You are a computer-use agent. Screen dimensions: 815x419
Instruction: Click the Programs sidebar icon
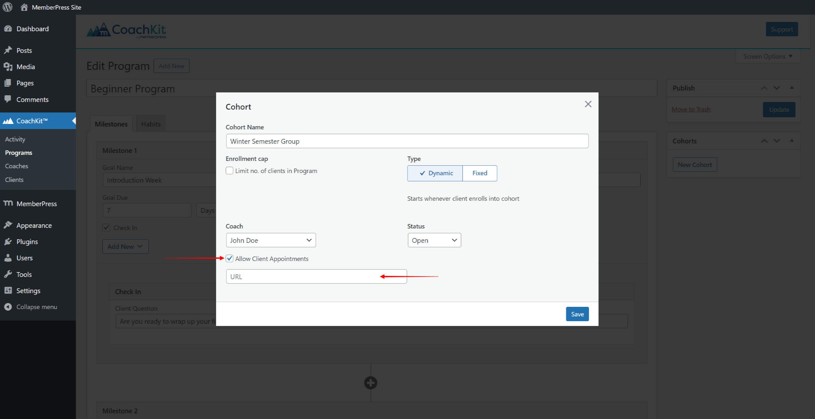pyautogui.click(x=19, y=152)
